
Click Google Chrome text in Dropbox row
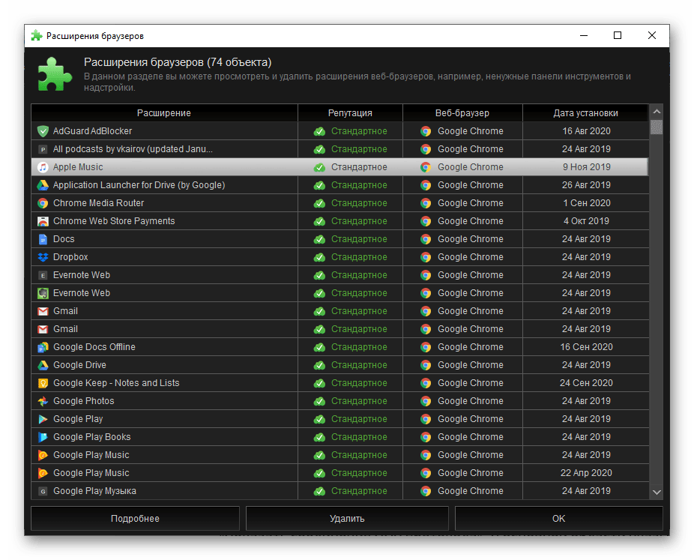[x=471, y=257]
